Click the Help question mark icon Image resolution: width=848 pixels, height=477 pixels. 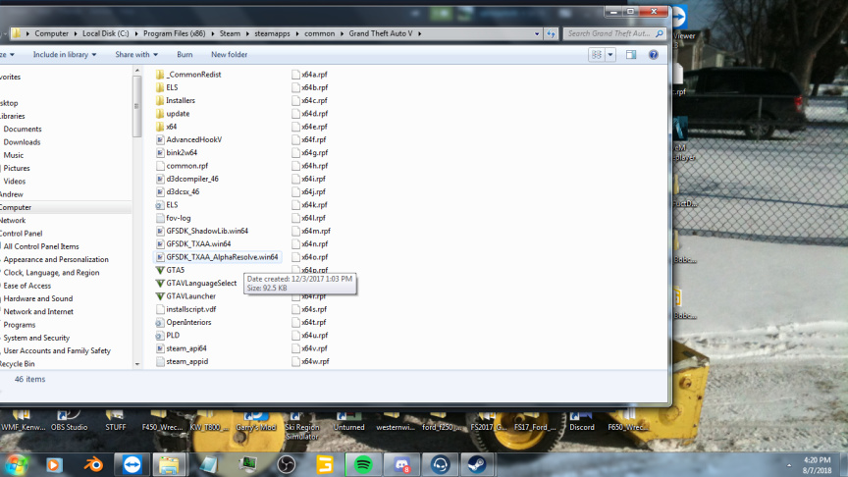click(654, 55)
